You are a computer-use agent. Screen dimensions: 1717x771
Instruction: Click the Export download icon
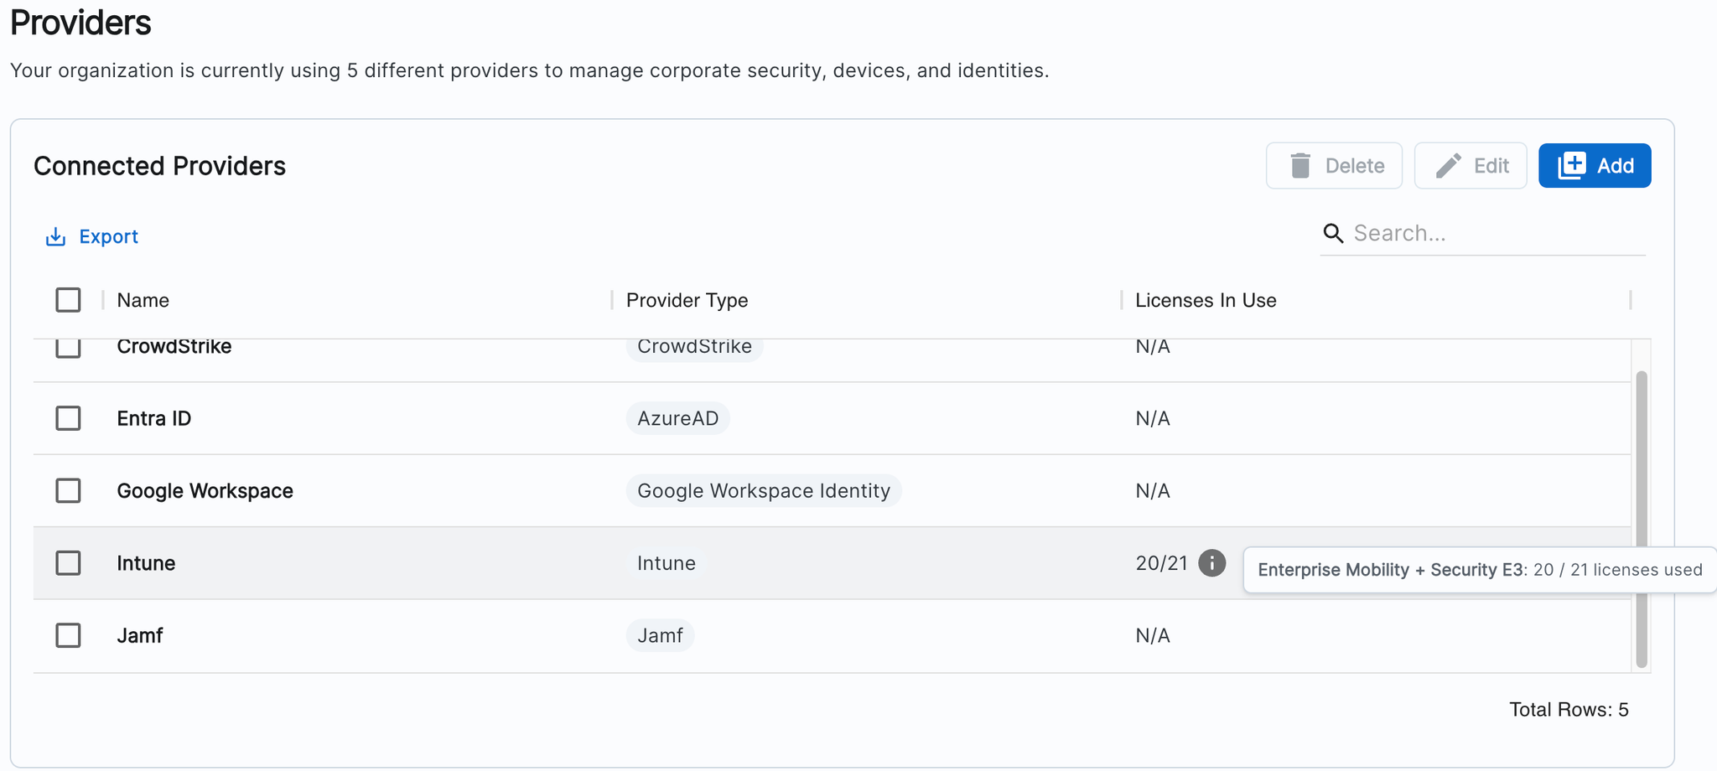(x=55, y=237)
